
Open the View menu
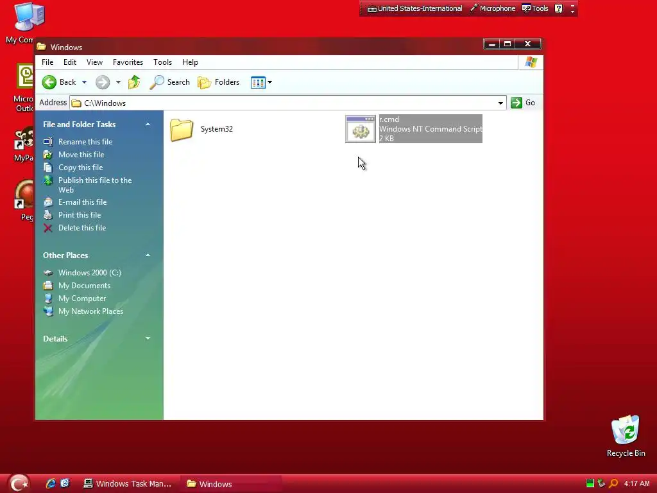click(x=94, y=62)
